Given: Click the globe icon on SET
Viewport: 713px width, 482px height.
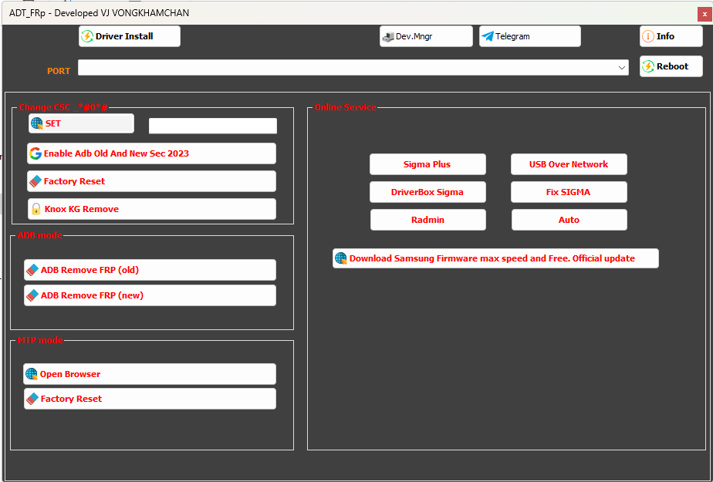Looking at the screenshot, I should (37, 123).
